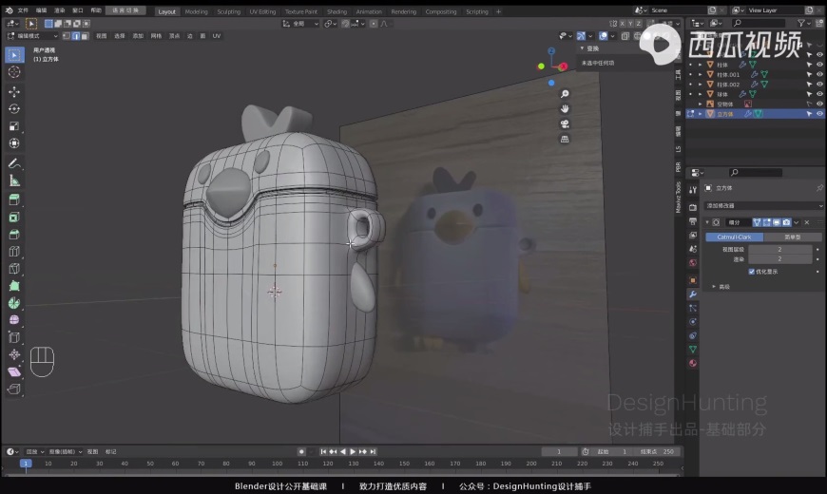Screen dimensions: 827x494
Task: Collapse the 细分 modifier panel
Action: click(x=707, y=222)
